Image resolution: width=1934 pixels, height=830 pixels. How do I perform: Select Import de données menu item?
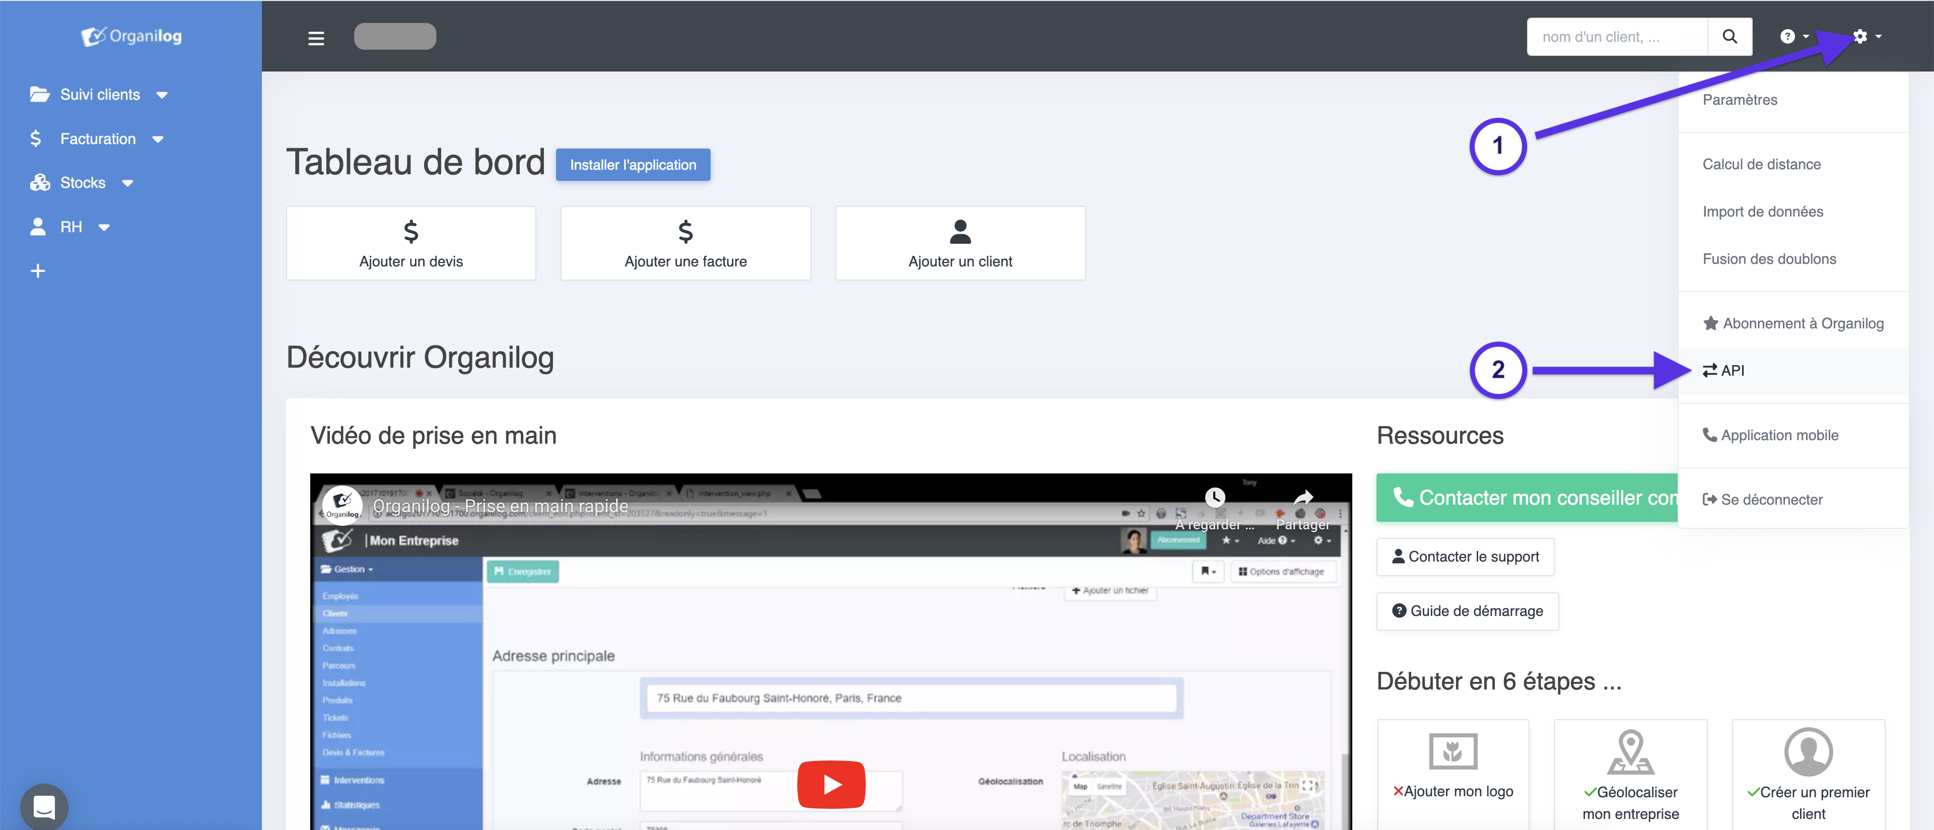1793,212
